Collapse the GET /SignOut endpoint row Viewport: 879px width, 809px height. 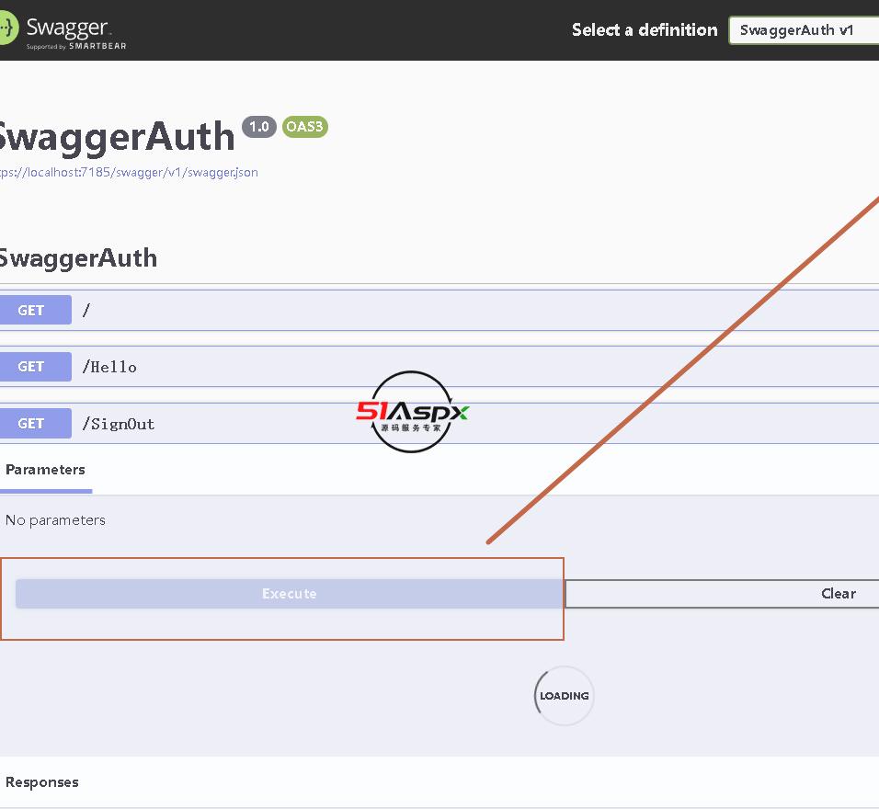pyautogui.click(x=439, y=423)
